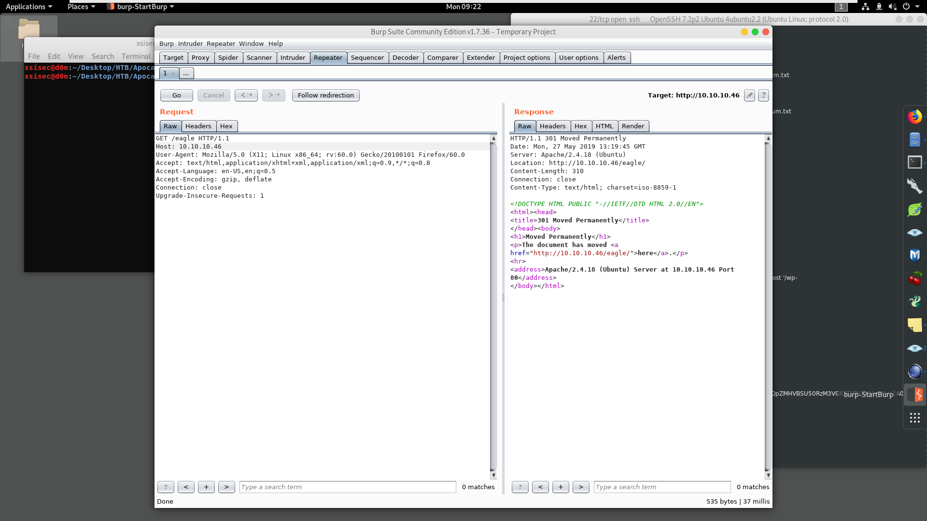Open the Applications menu
Image resolution: width=927 pixels, height=521 pixels.
pos(28,7)
